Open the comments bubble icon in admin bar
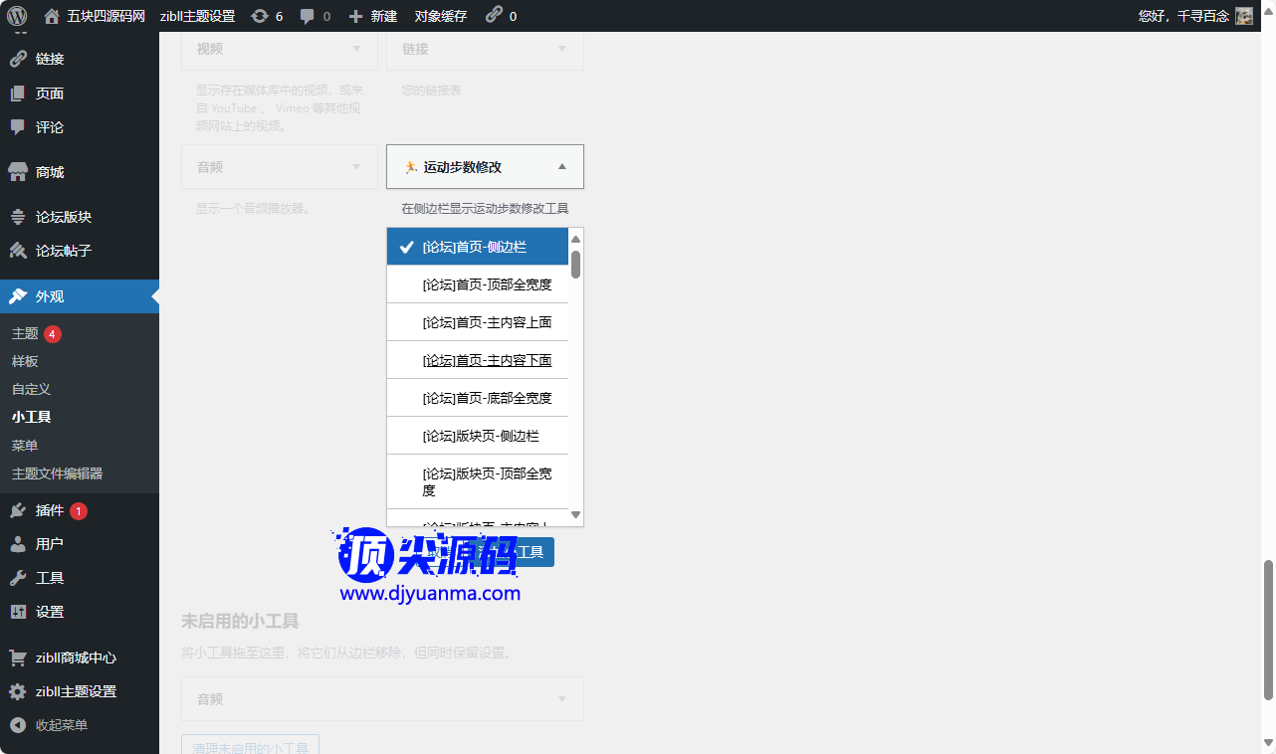 [308, 16]
